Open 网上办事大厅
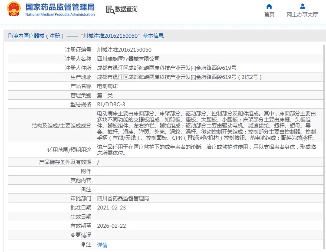Screen dimensions: 326x252 click(302, 15)
